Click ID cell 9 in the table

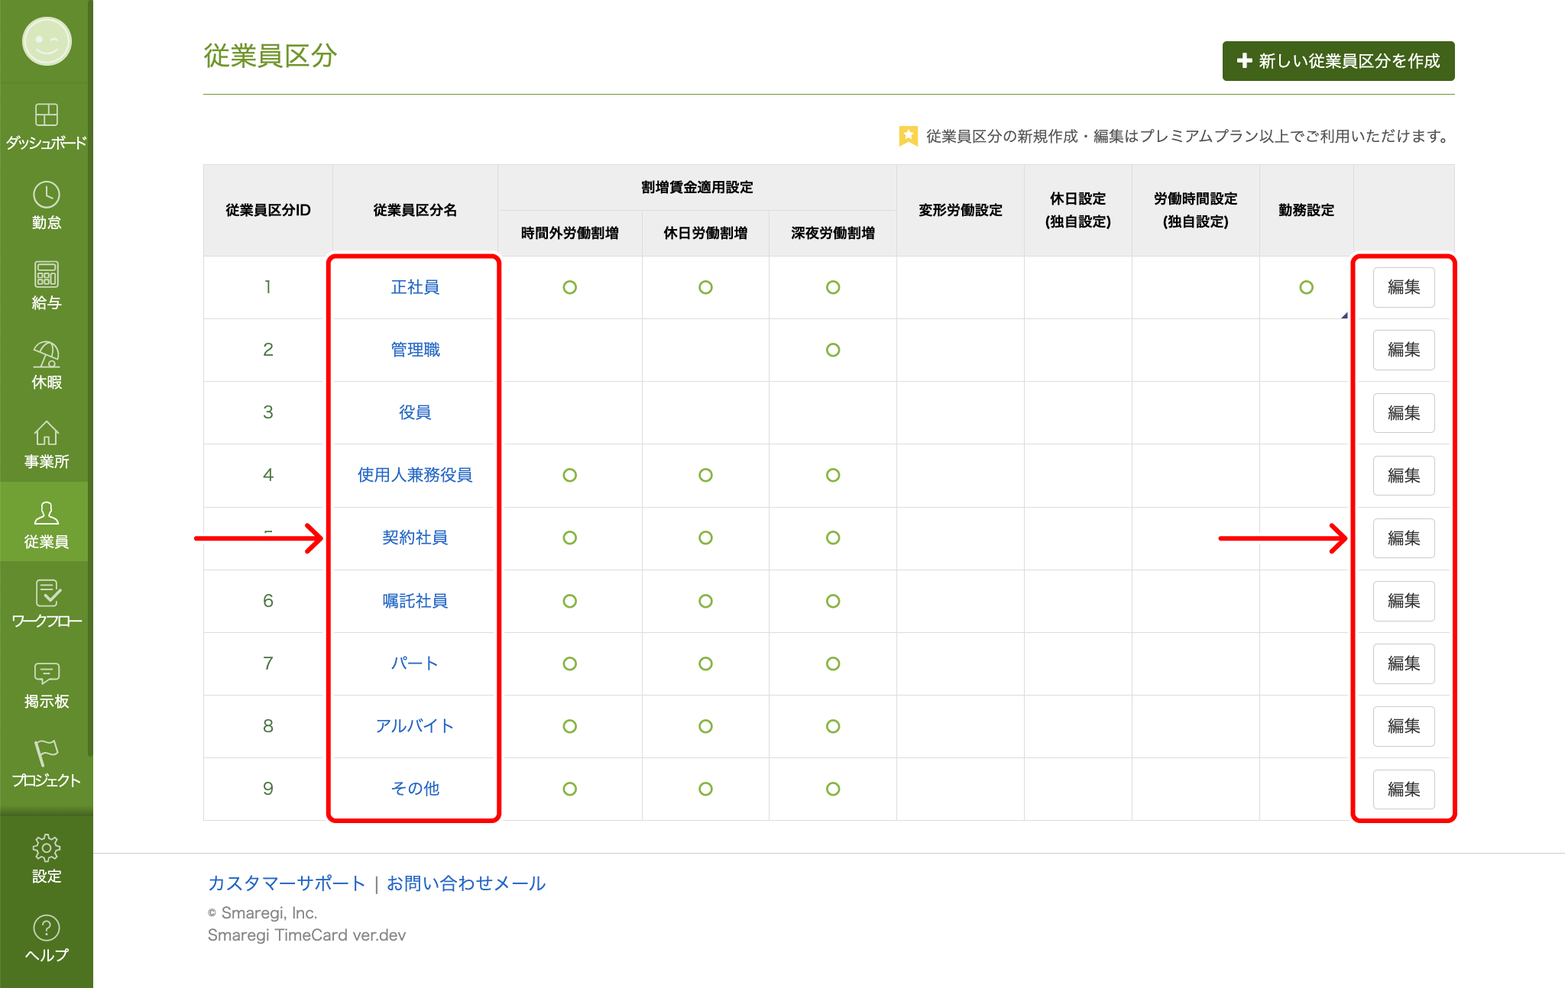pos(268,789)
